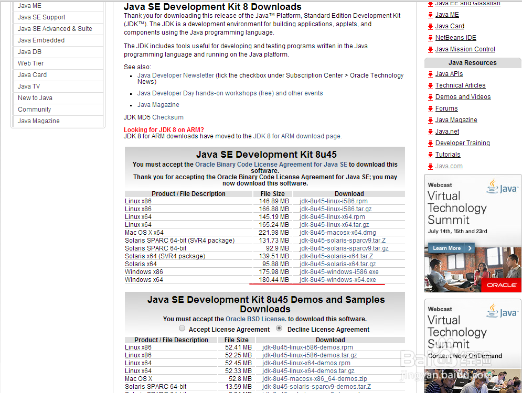
Task: Download jdk-8u45-solaris-sparcv9-demos.tar.Z
Action: tap(316, 387)
